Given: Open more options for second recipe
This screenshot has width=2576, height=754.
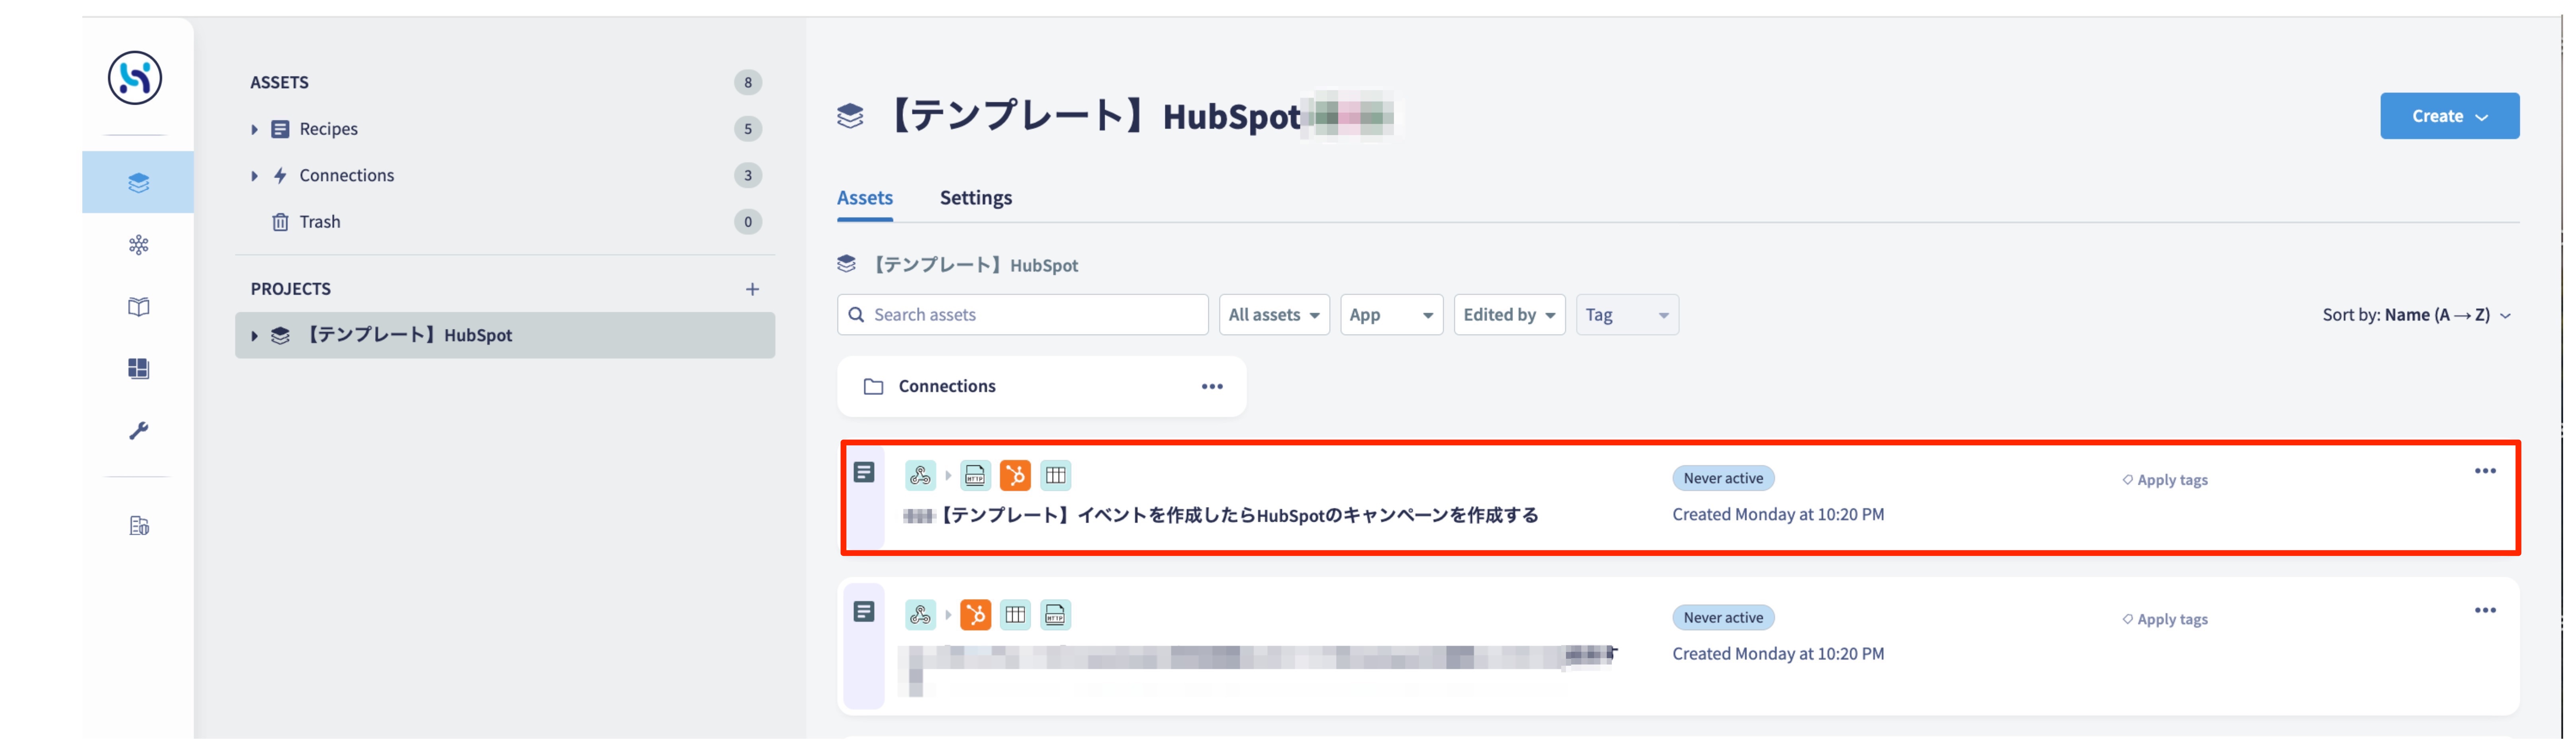Looking at the screenshot, I should (2485, 610).
